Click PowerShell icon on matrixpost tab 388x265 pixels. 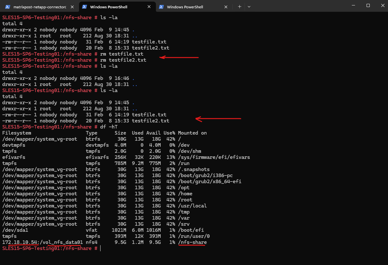[8, 7]
